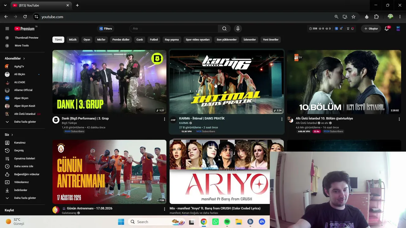Open the YouTube hamburger guide menu
Screen dimensions: 406x228
point(7,28)
